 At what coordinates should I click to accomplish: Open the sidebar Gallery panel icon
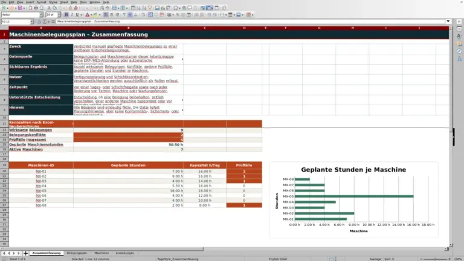tap(459, 43)
